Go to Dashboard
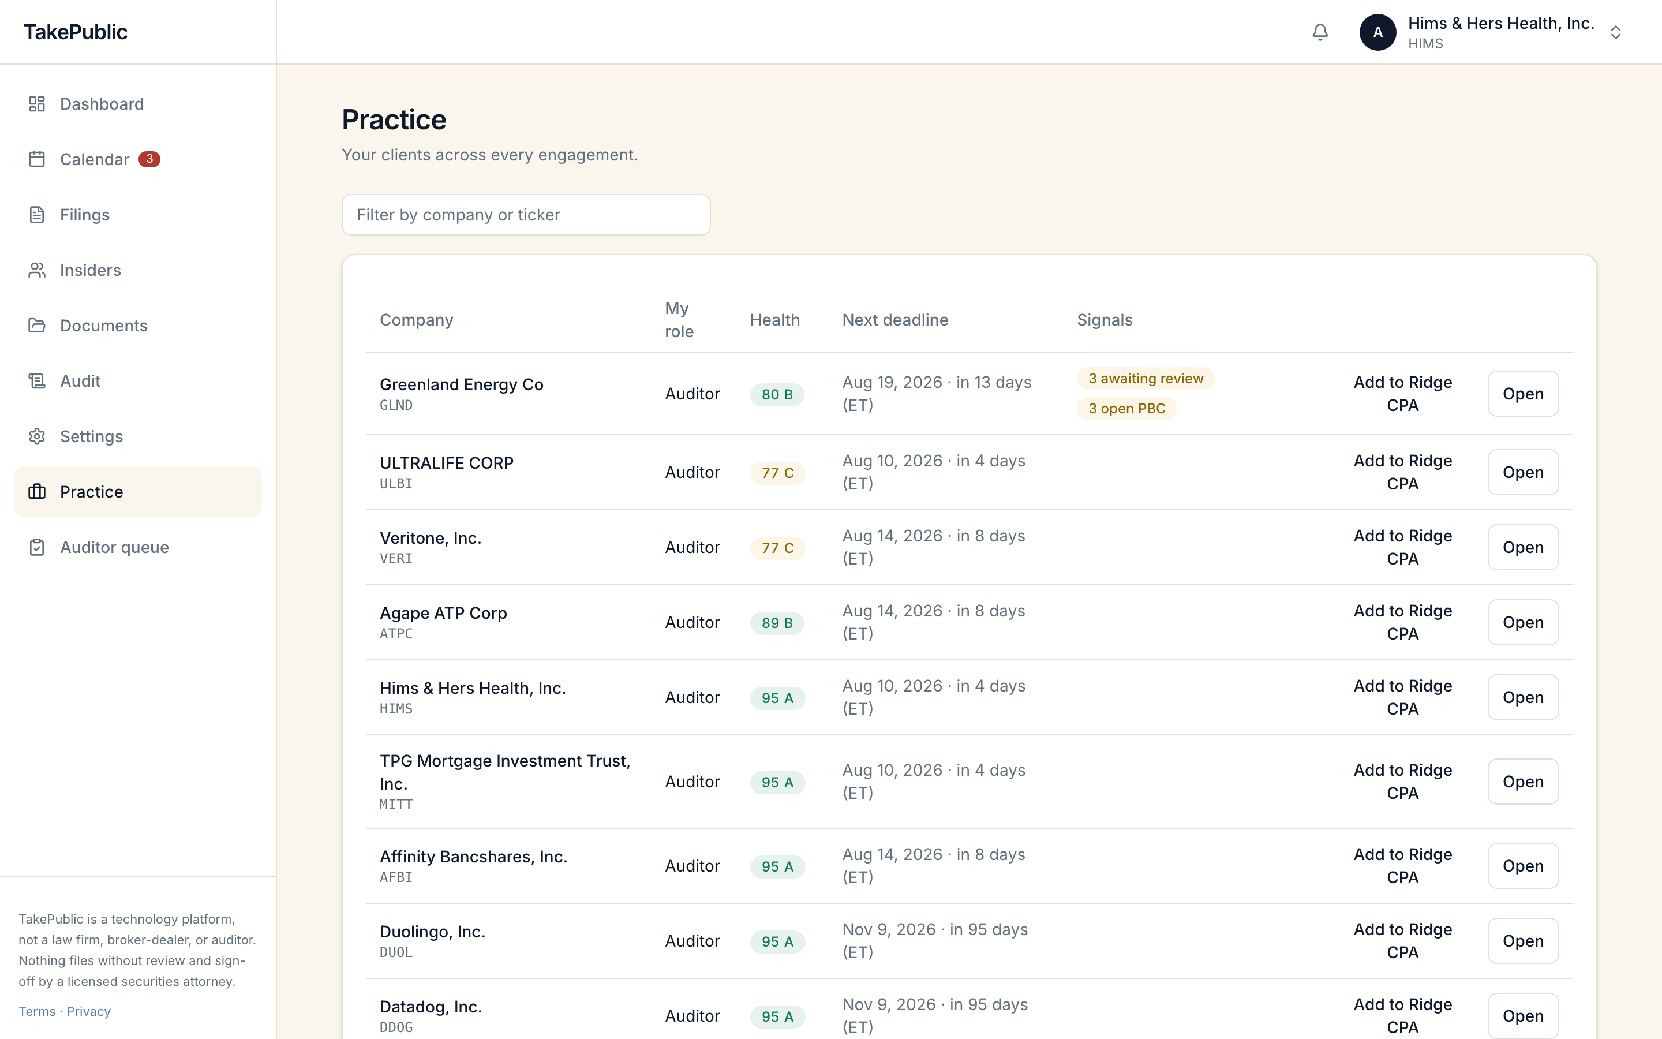1662x1039 pixels. click(138, 104)
